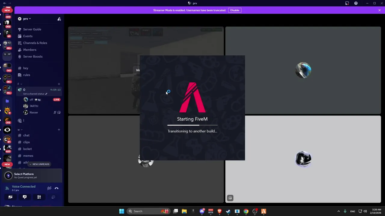This screenshot has height=216, width=385.
Task: Go back with the title bar arrow
Action: [x=5, y=3]
